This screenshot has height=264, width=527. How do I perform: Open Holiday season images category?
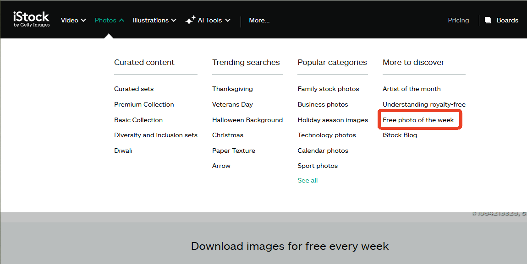(333, 120)
